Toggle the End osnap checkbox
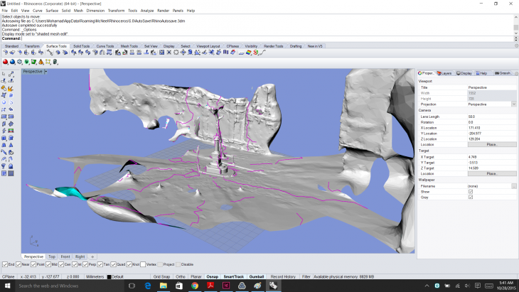 pyautogui.click(x=4, y=264)
